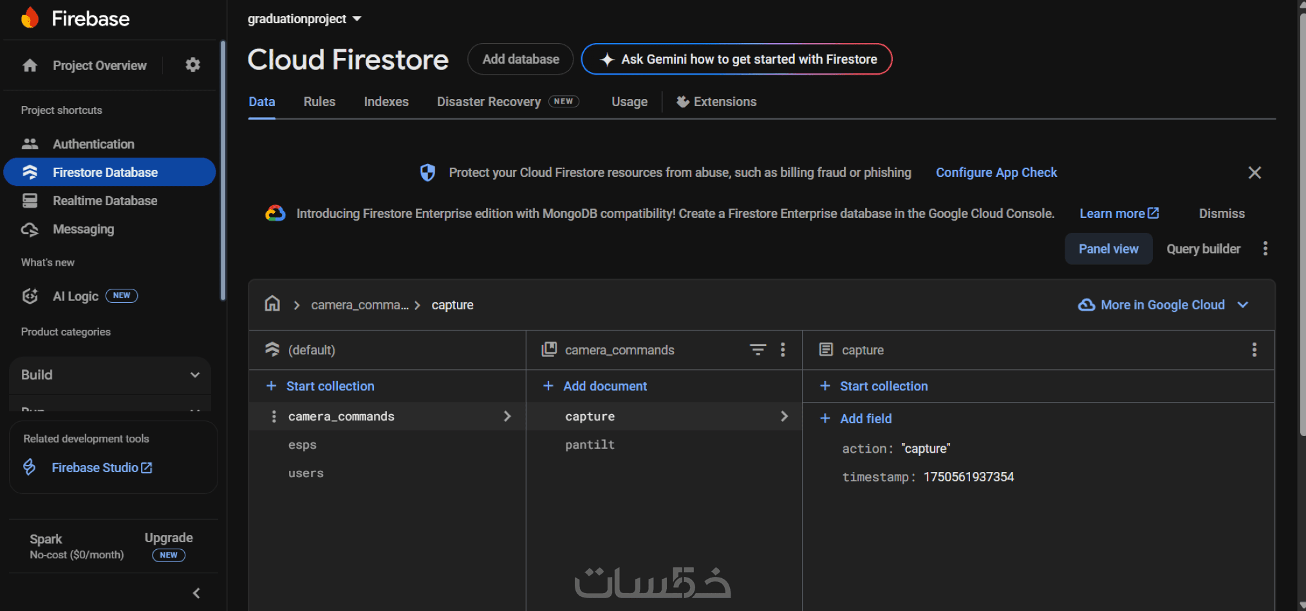
Task: Click the Google Cloud logo icon
Action: point(275,213)
